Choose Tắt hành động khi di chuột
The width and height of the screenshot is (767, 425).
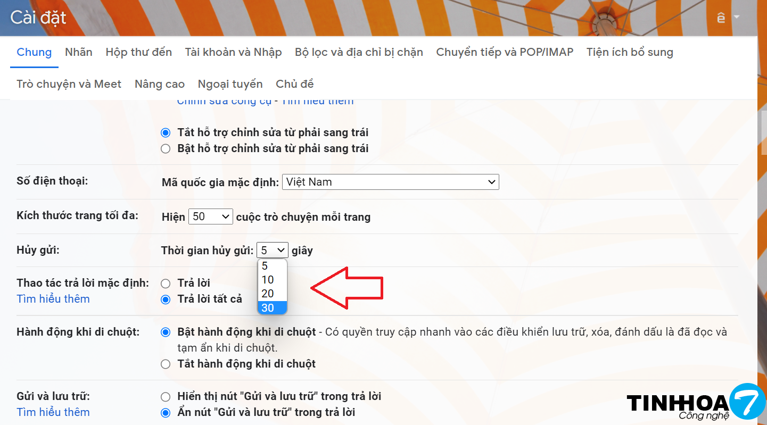166,364
